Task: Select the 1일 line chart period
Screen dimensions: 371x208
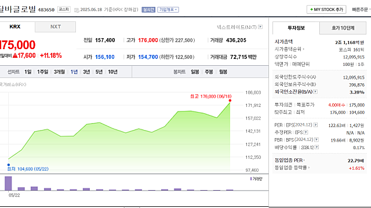Action: [x=28, y=72]
